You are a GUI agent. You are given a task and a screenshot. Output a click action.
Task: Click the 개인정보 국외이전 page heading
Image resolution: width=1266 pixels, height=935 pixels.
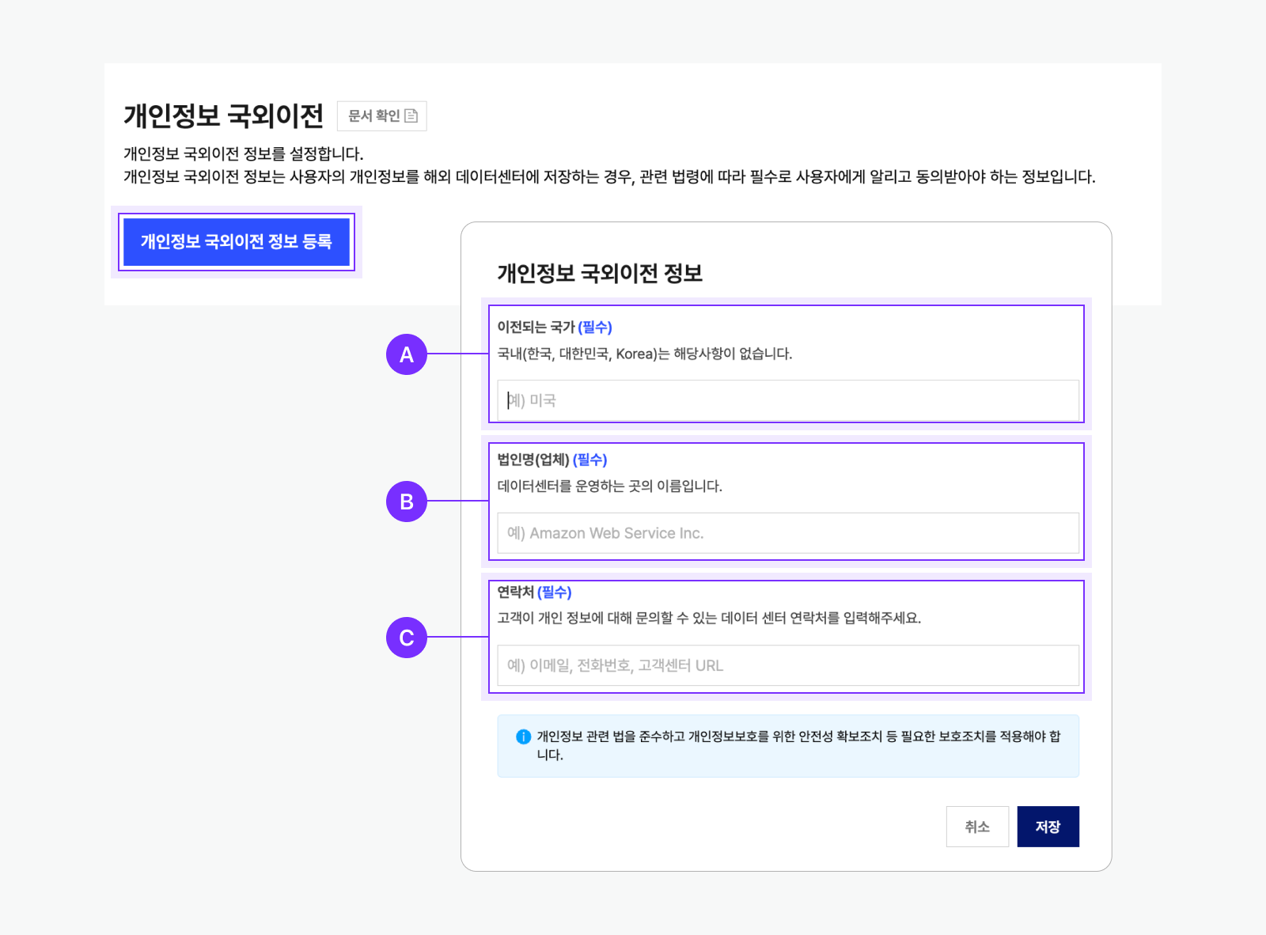point(223,116)
